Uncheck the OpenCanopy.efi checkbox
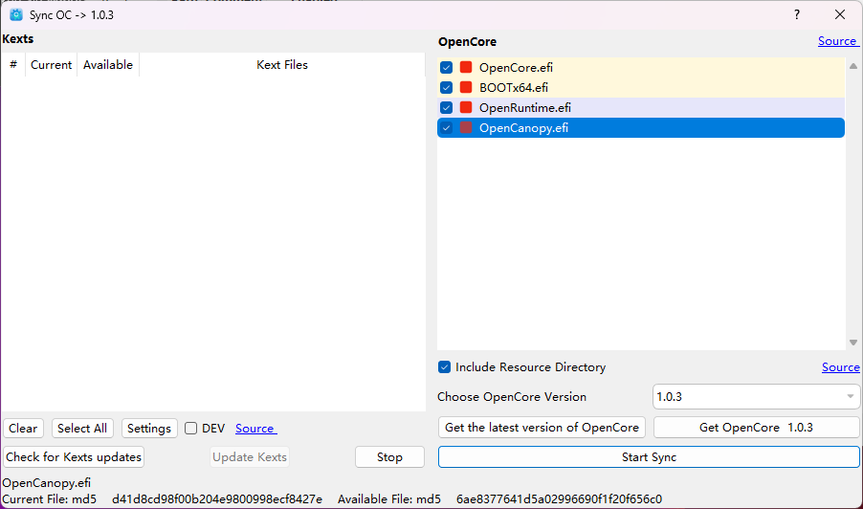 447,127
